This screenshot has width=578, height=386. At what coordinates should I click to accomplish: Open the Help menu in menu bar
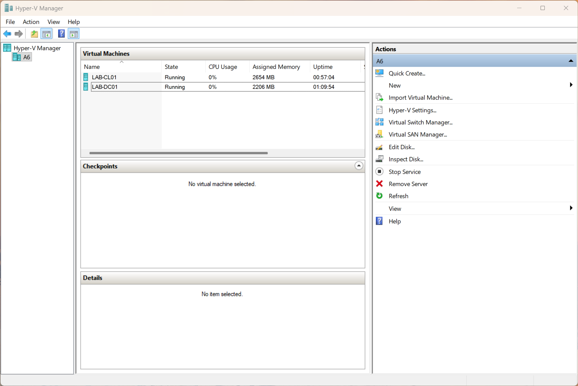click(x=74, y=22)
